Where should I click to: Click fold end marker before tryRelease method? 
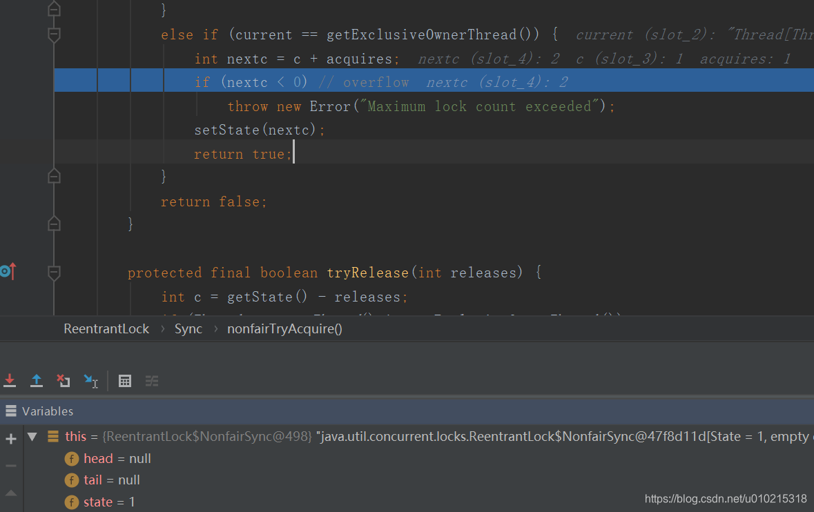click(x=54, y=224)
